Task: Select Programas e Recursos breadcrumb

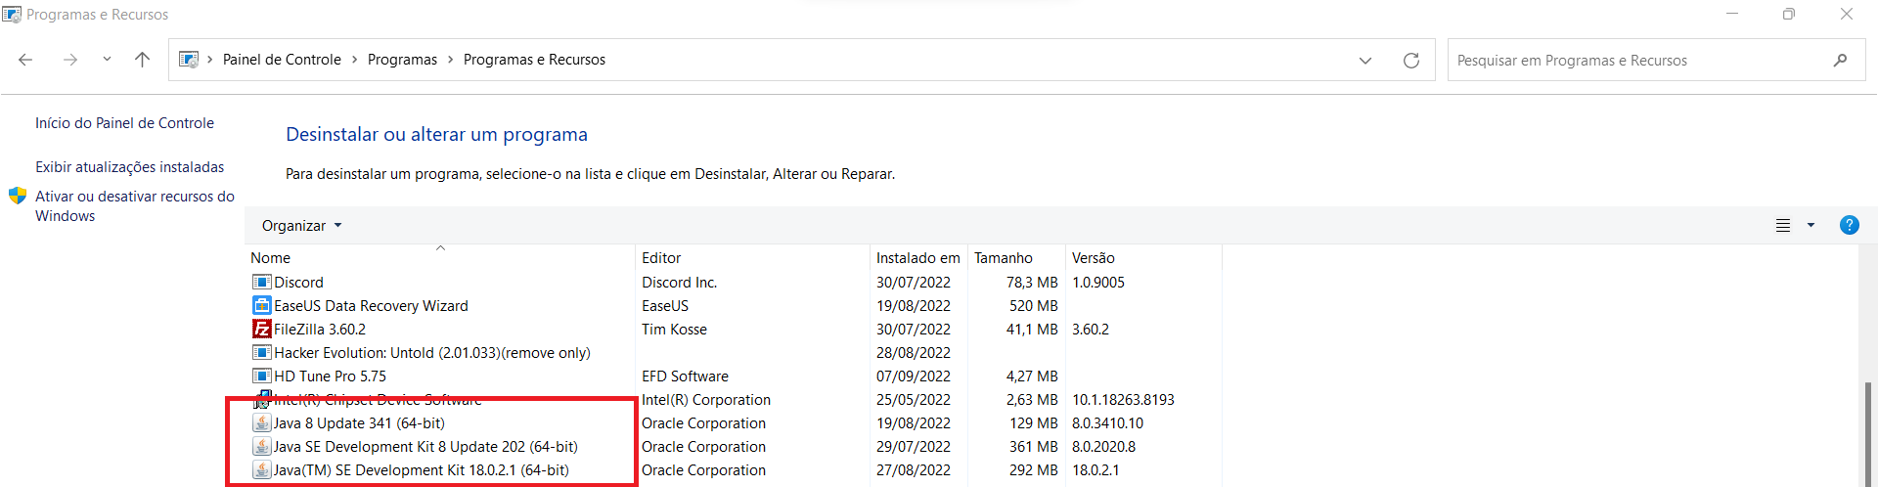Action: click(x=534, y=60)
